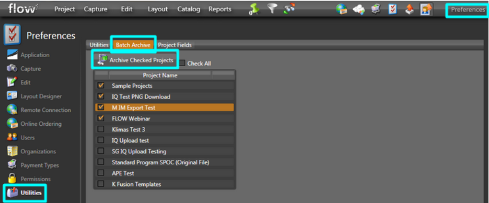489x203 pixels.
Task: Check the K Fusion Templates checkbox
Action: pyautogui.click(x=101, y=183)
